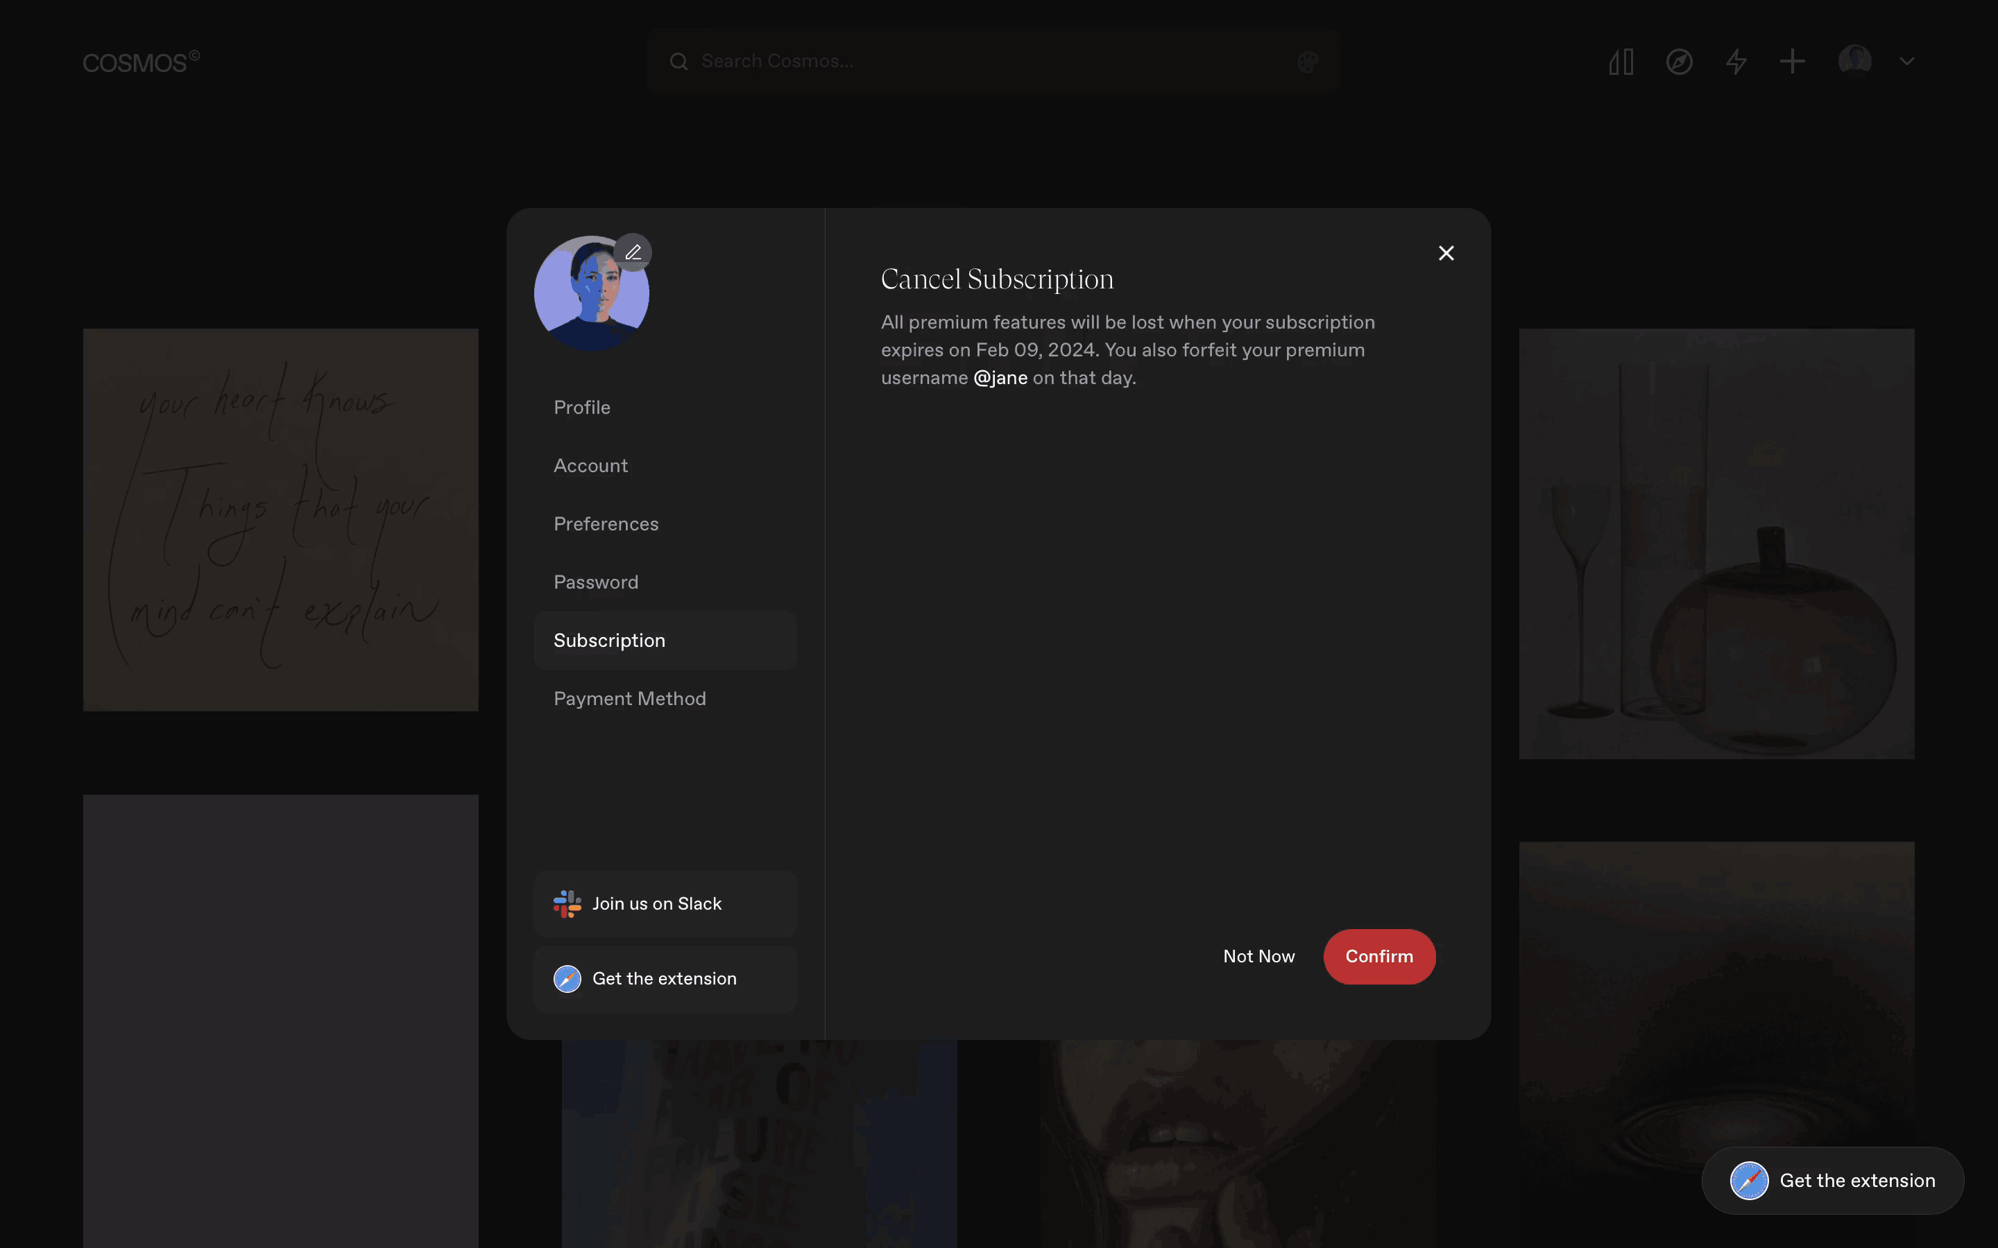
Task: Select the Payment Method tab
Action: [629, 698]
